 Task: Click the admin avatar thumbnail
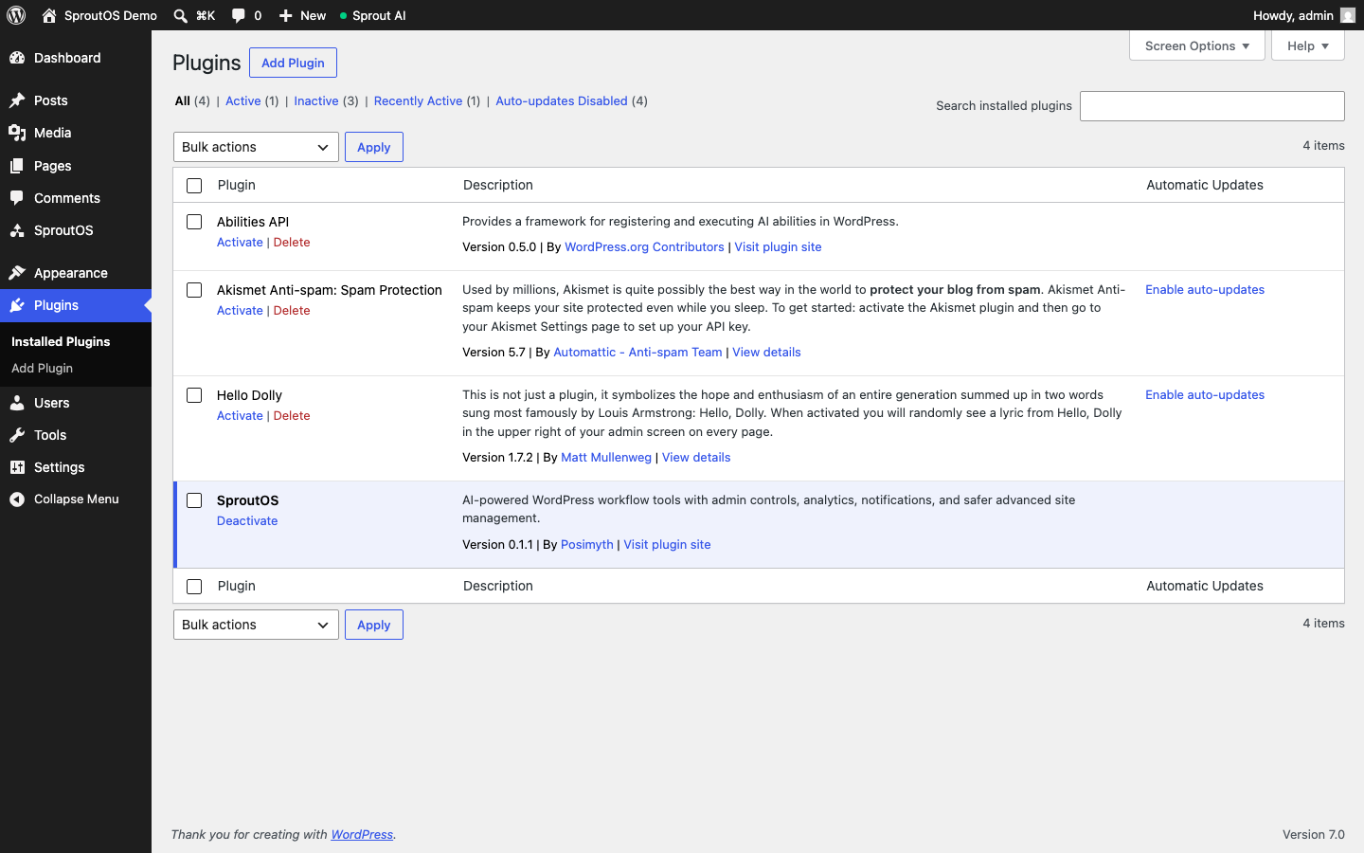pyautogui.click(x=1348, y=15)
